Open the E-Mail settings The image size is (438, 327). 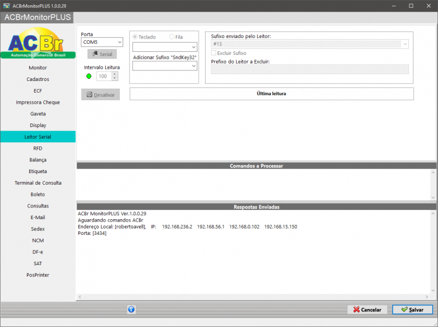[38, 217]
